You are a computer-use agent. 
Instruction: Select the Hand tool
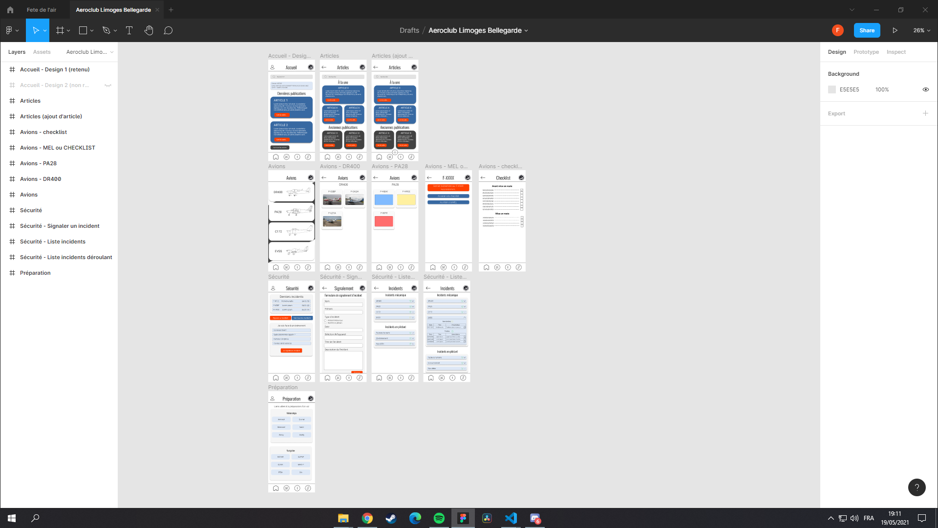tap(149, 30)
